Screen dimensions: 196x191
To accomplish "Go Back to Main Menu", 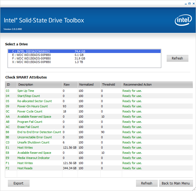I will click(x=176, y=183).
